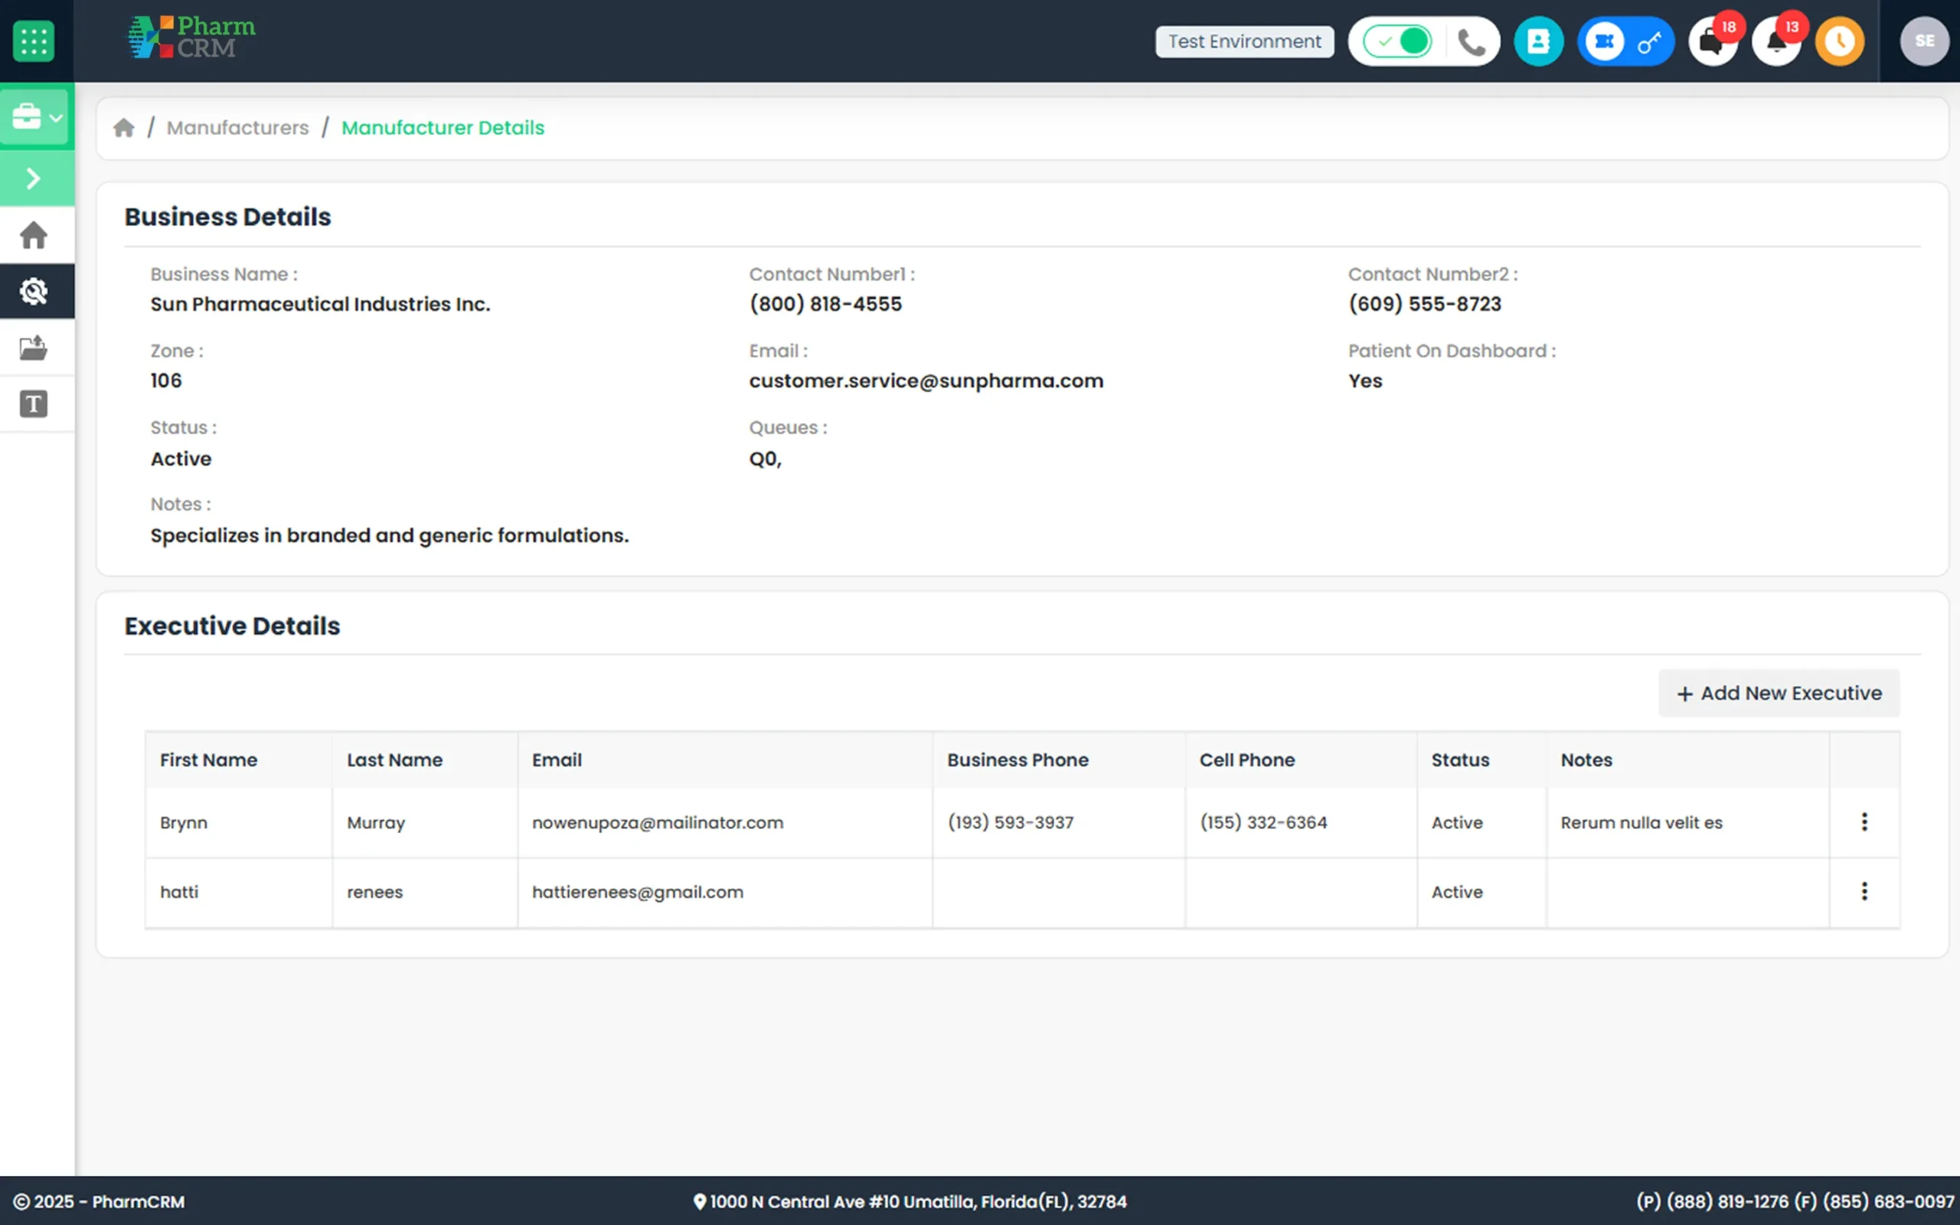Go to Home in the sidebar

[x=34, y=235]
